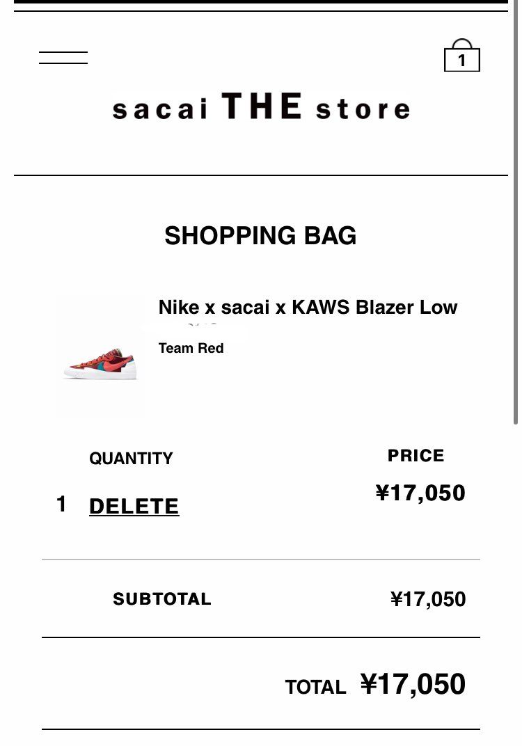
Task: Click the quantity value next to DELETE
Action: pyautogui.click(x=61, y=505)
